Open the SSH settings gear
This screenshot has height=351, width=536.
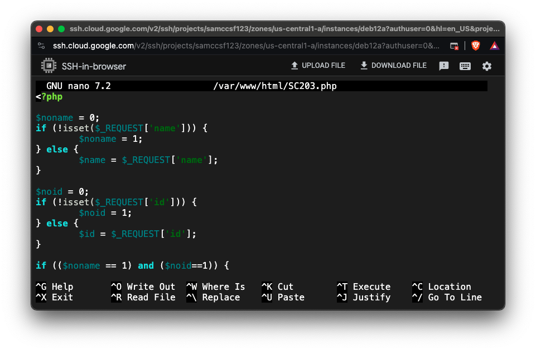(x=487, y=66)
